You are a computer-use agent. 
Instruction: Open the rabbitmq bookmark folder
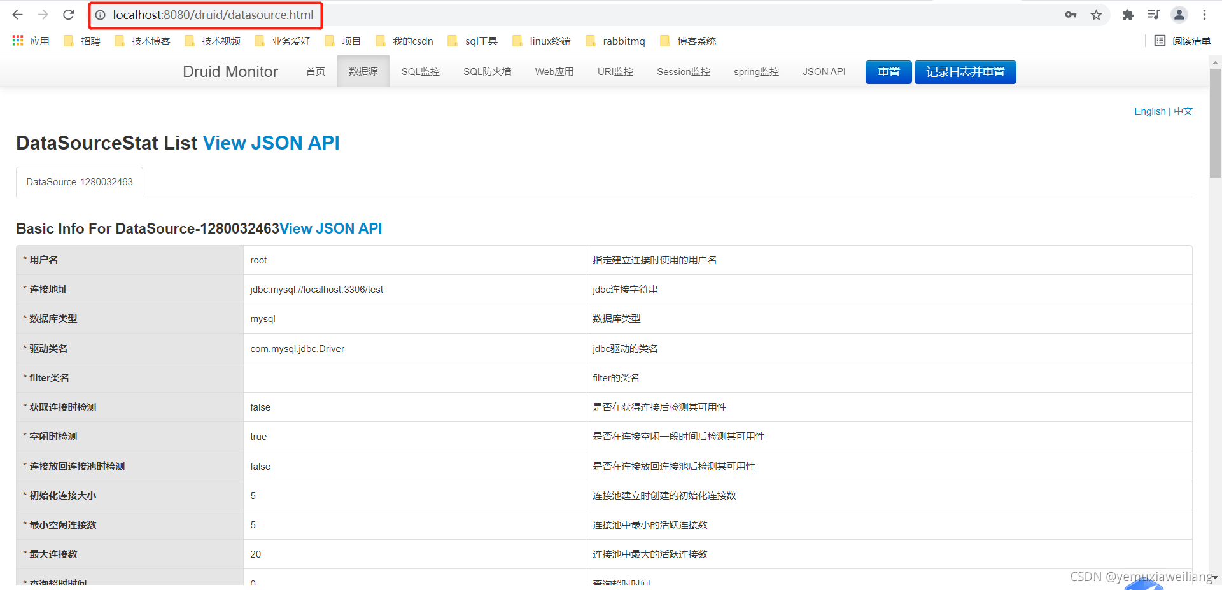click(615, 41)
